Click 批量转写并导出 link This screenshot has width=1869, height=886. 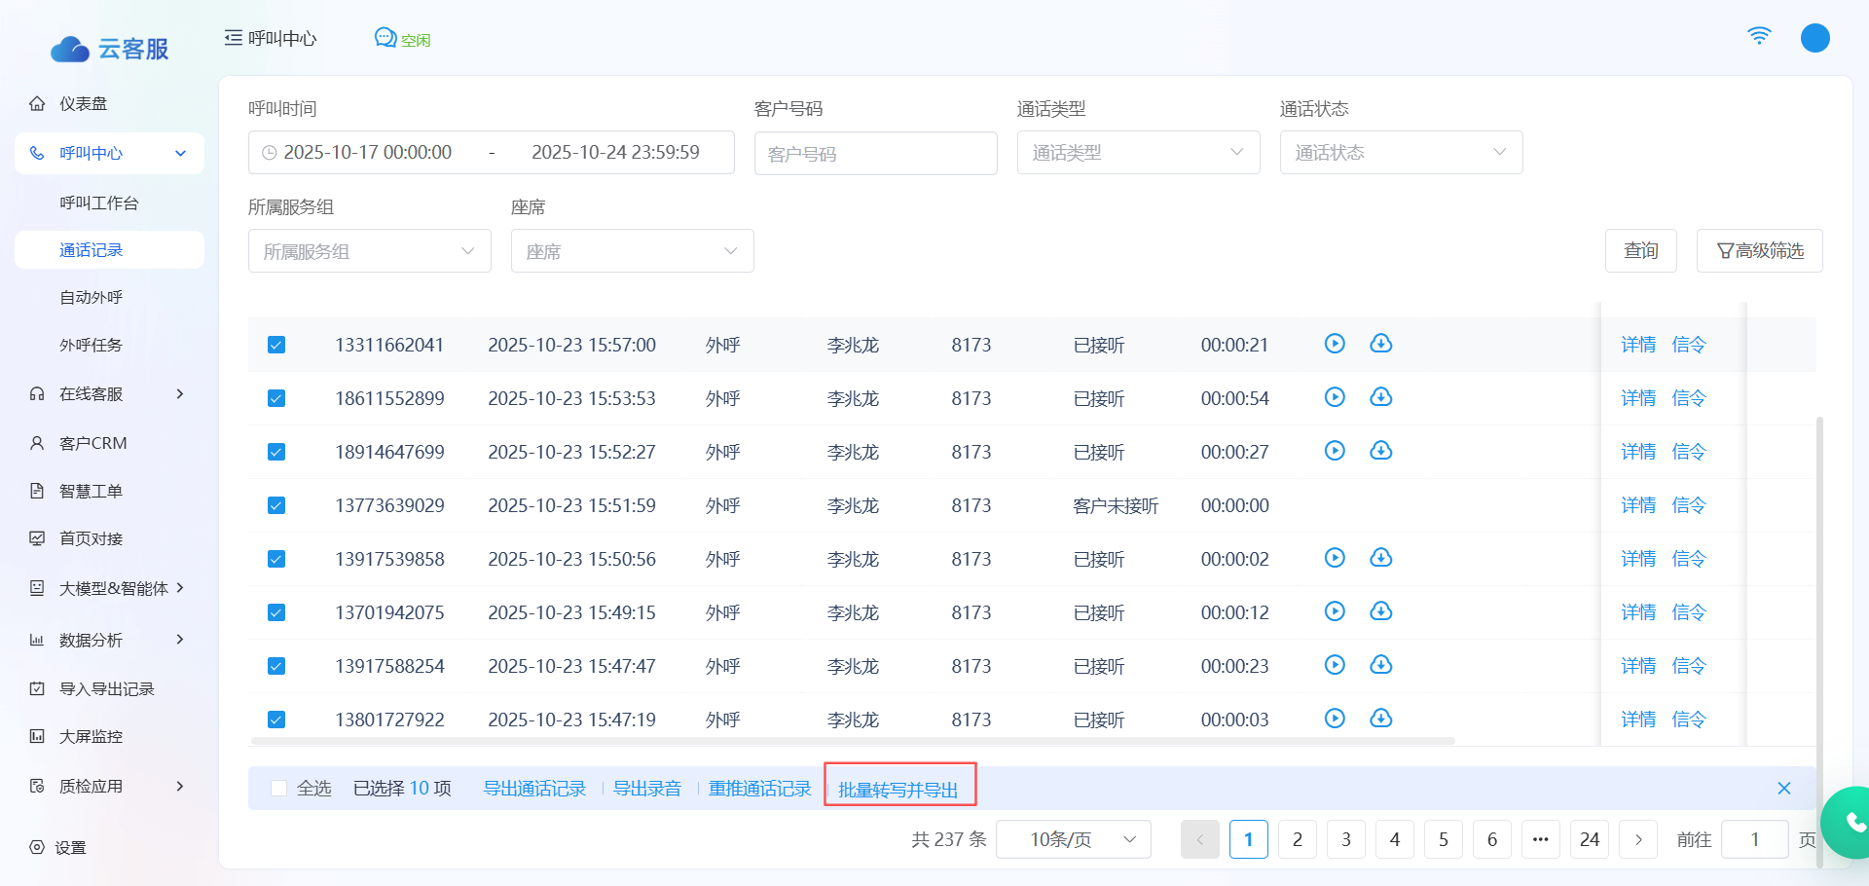click(898, 790)
